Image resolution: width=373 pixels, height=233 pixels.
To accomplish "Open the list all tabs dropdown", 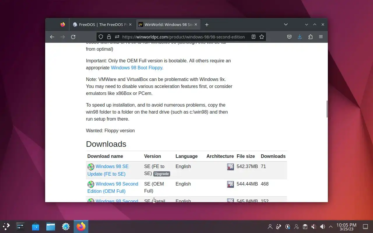I will 286,24.
